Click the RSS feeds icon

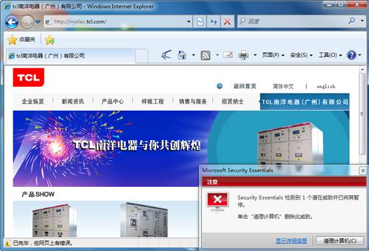[x=206, y=55]
